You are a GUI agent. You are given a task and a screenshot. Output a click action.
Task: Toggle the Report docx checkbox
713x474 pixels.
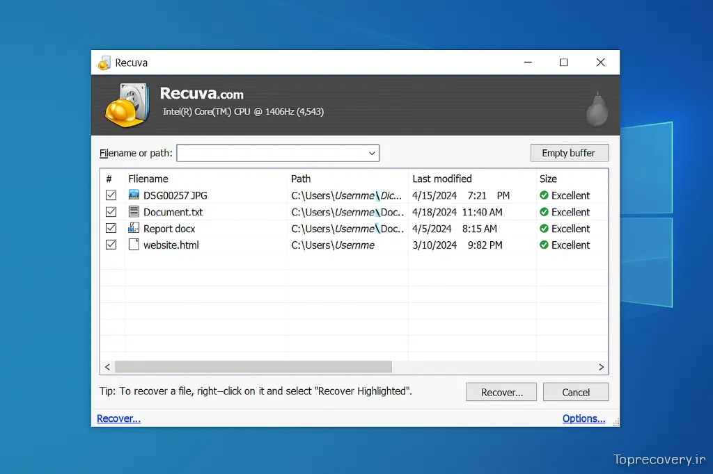click(x=111, y=229)
